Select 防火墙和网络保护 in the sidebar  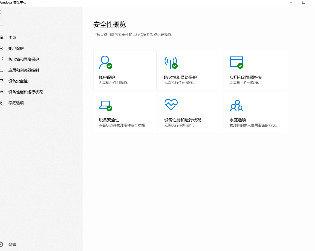point(24,59)
